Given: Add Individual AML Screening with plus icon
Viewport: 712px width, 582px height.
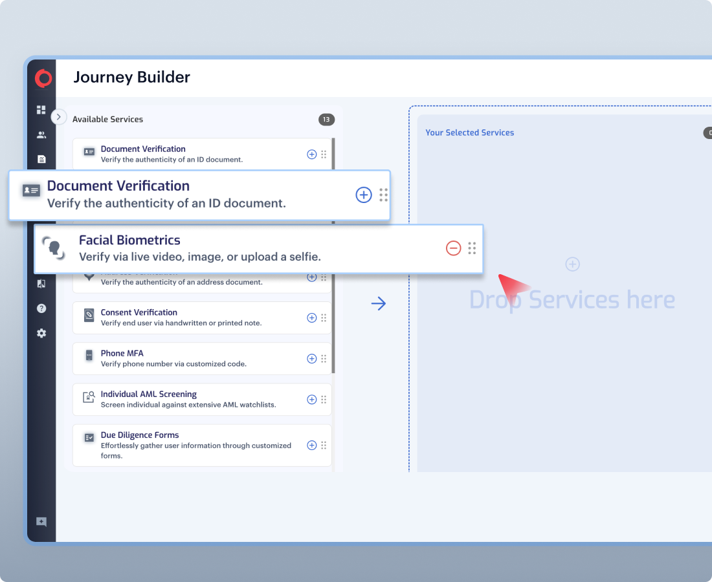Looking at the screenshot, I should [311, 400].
